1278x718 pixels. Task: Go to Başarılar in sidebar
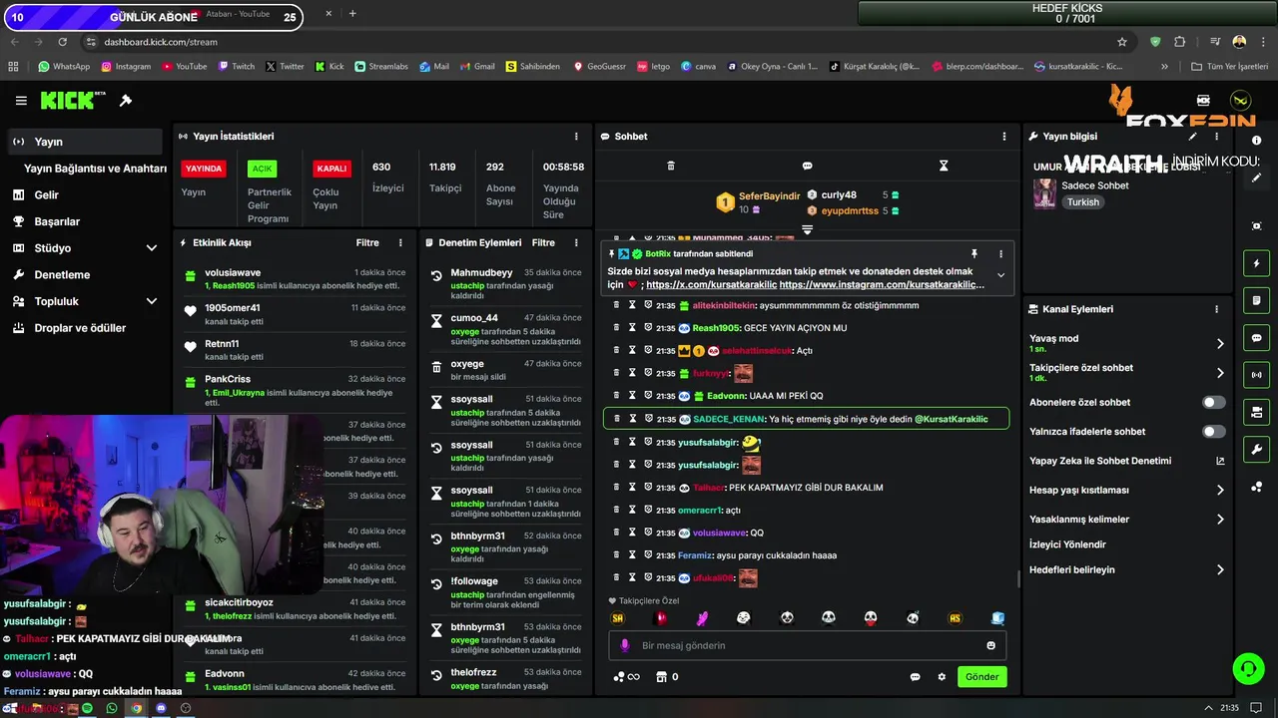point(57,221)
